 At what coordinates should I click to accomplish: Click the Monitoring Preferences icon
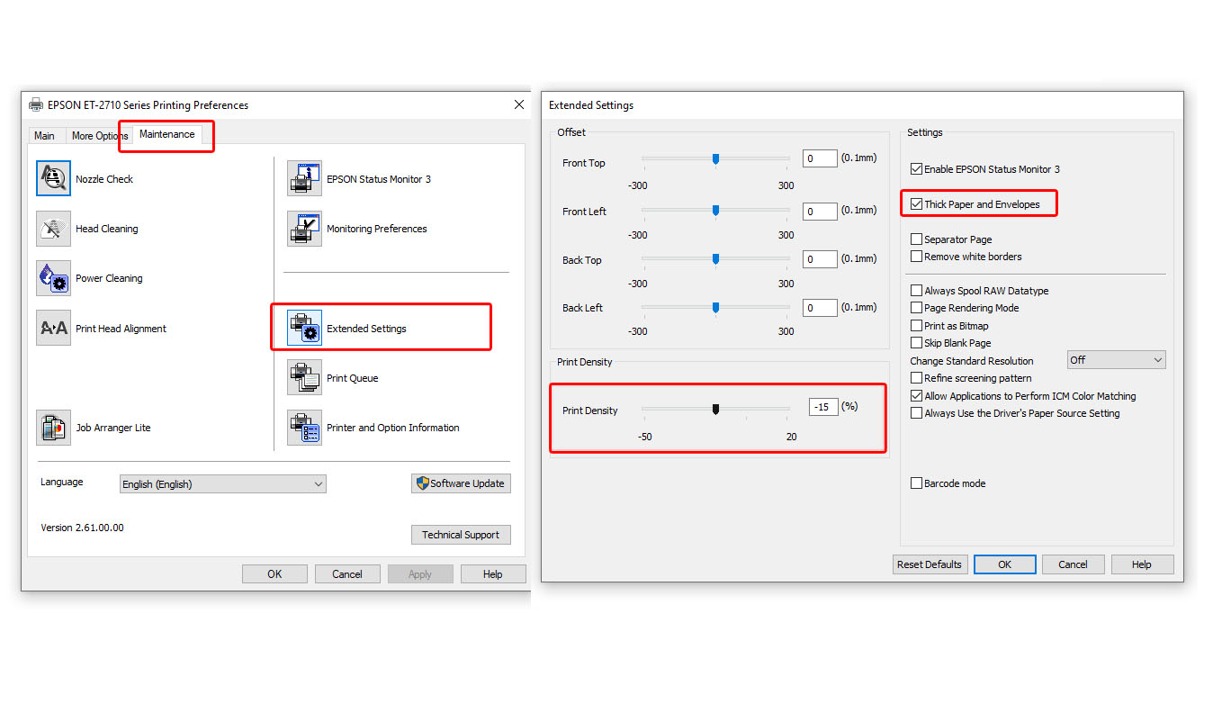(x=304, y=229)
